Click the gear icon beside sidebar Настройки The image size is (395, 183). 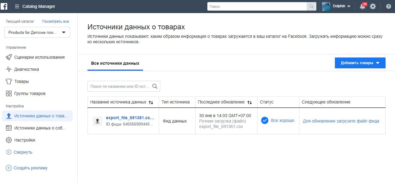(x=9, y=140)
